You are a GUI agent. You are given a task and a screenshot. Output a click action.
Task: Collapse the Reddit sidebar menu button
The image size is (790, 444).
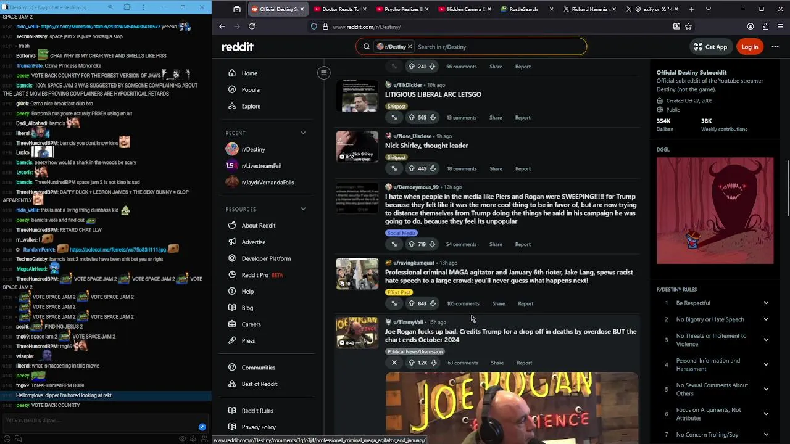pos(323,73)
